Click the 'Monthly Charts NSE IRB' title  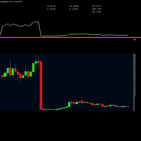click(x=12, y=2)
